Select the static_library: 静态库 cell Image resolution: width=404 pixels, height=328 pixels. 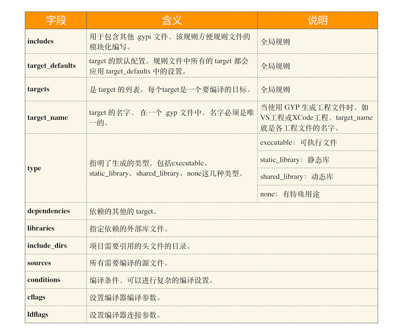pyautogui.click(x=295, y=160)
